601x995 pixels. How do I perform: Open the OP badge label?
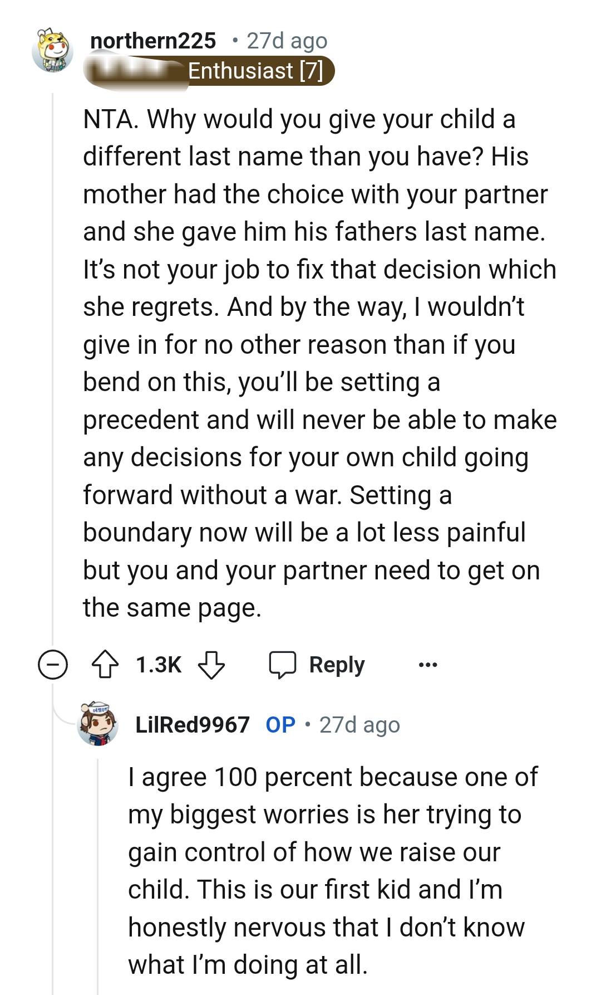[x=279, y=724]
